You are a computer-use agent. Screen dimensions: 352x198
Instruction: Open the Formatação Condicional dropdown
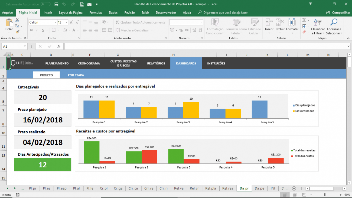(215, 27)
